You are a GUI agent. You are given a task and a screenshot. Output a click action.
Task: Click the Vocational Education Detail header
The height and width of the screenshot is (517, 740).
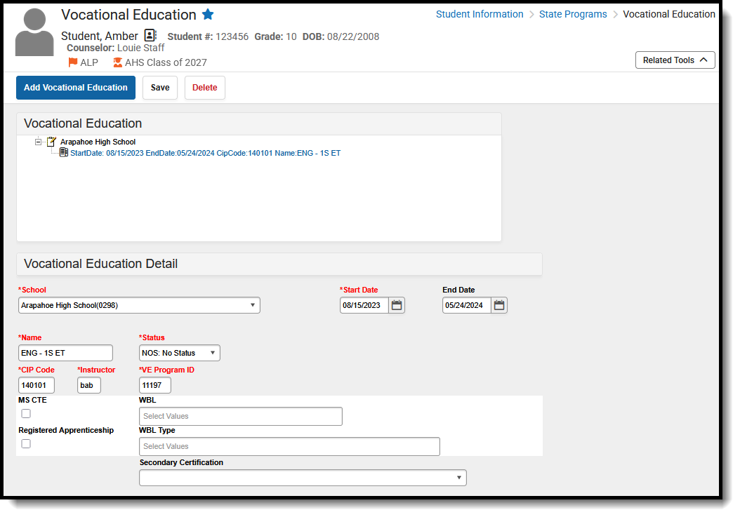pos(279,264)
